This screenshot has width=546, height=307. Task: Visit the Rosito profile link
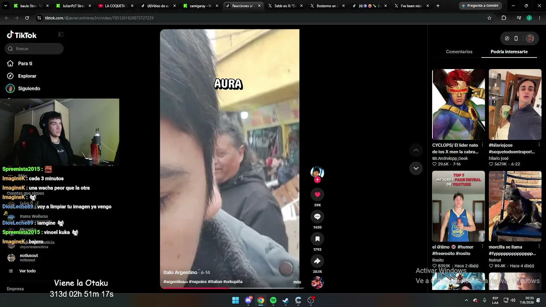pyautogui.click(x=438, y=260)
